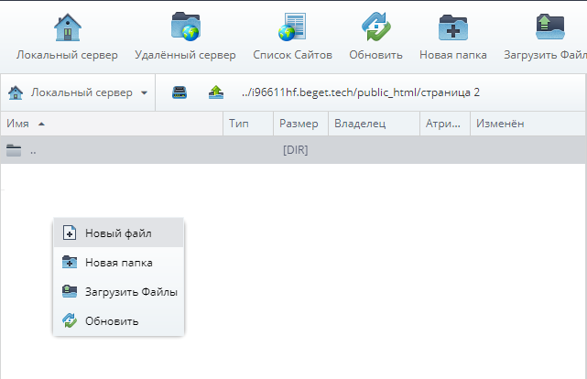
Task: Open the Local Server house toolbar icon
Action: (68, 27)
